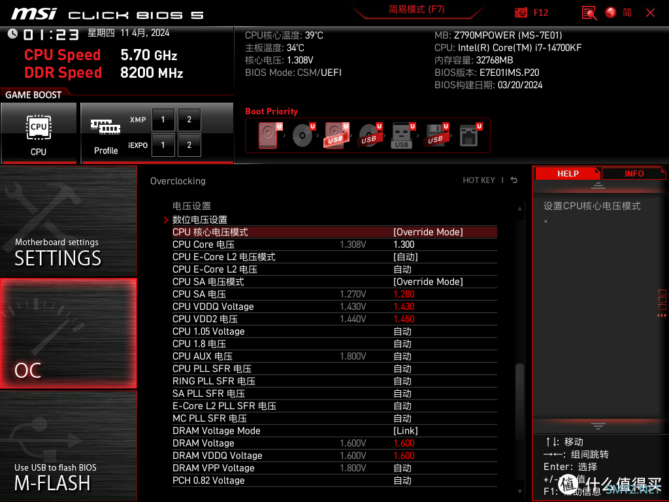Select the CPU 1.8 电压 row
Viewport: 669px width, 502px height.
pyautogui.click(x=334, y=344)
